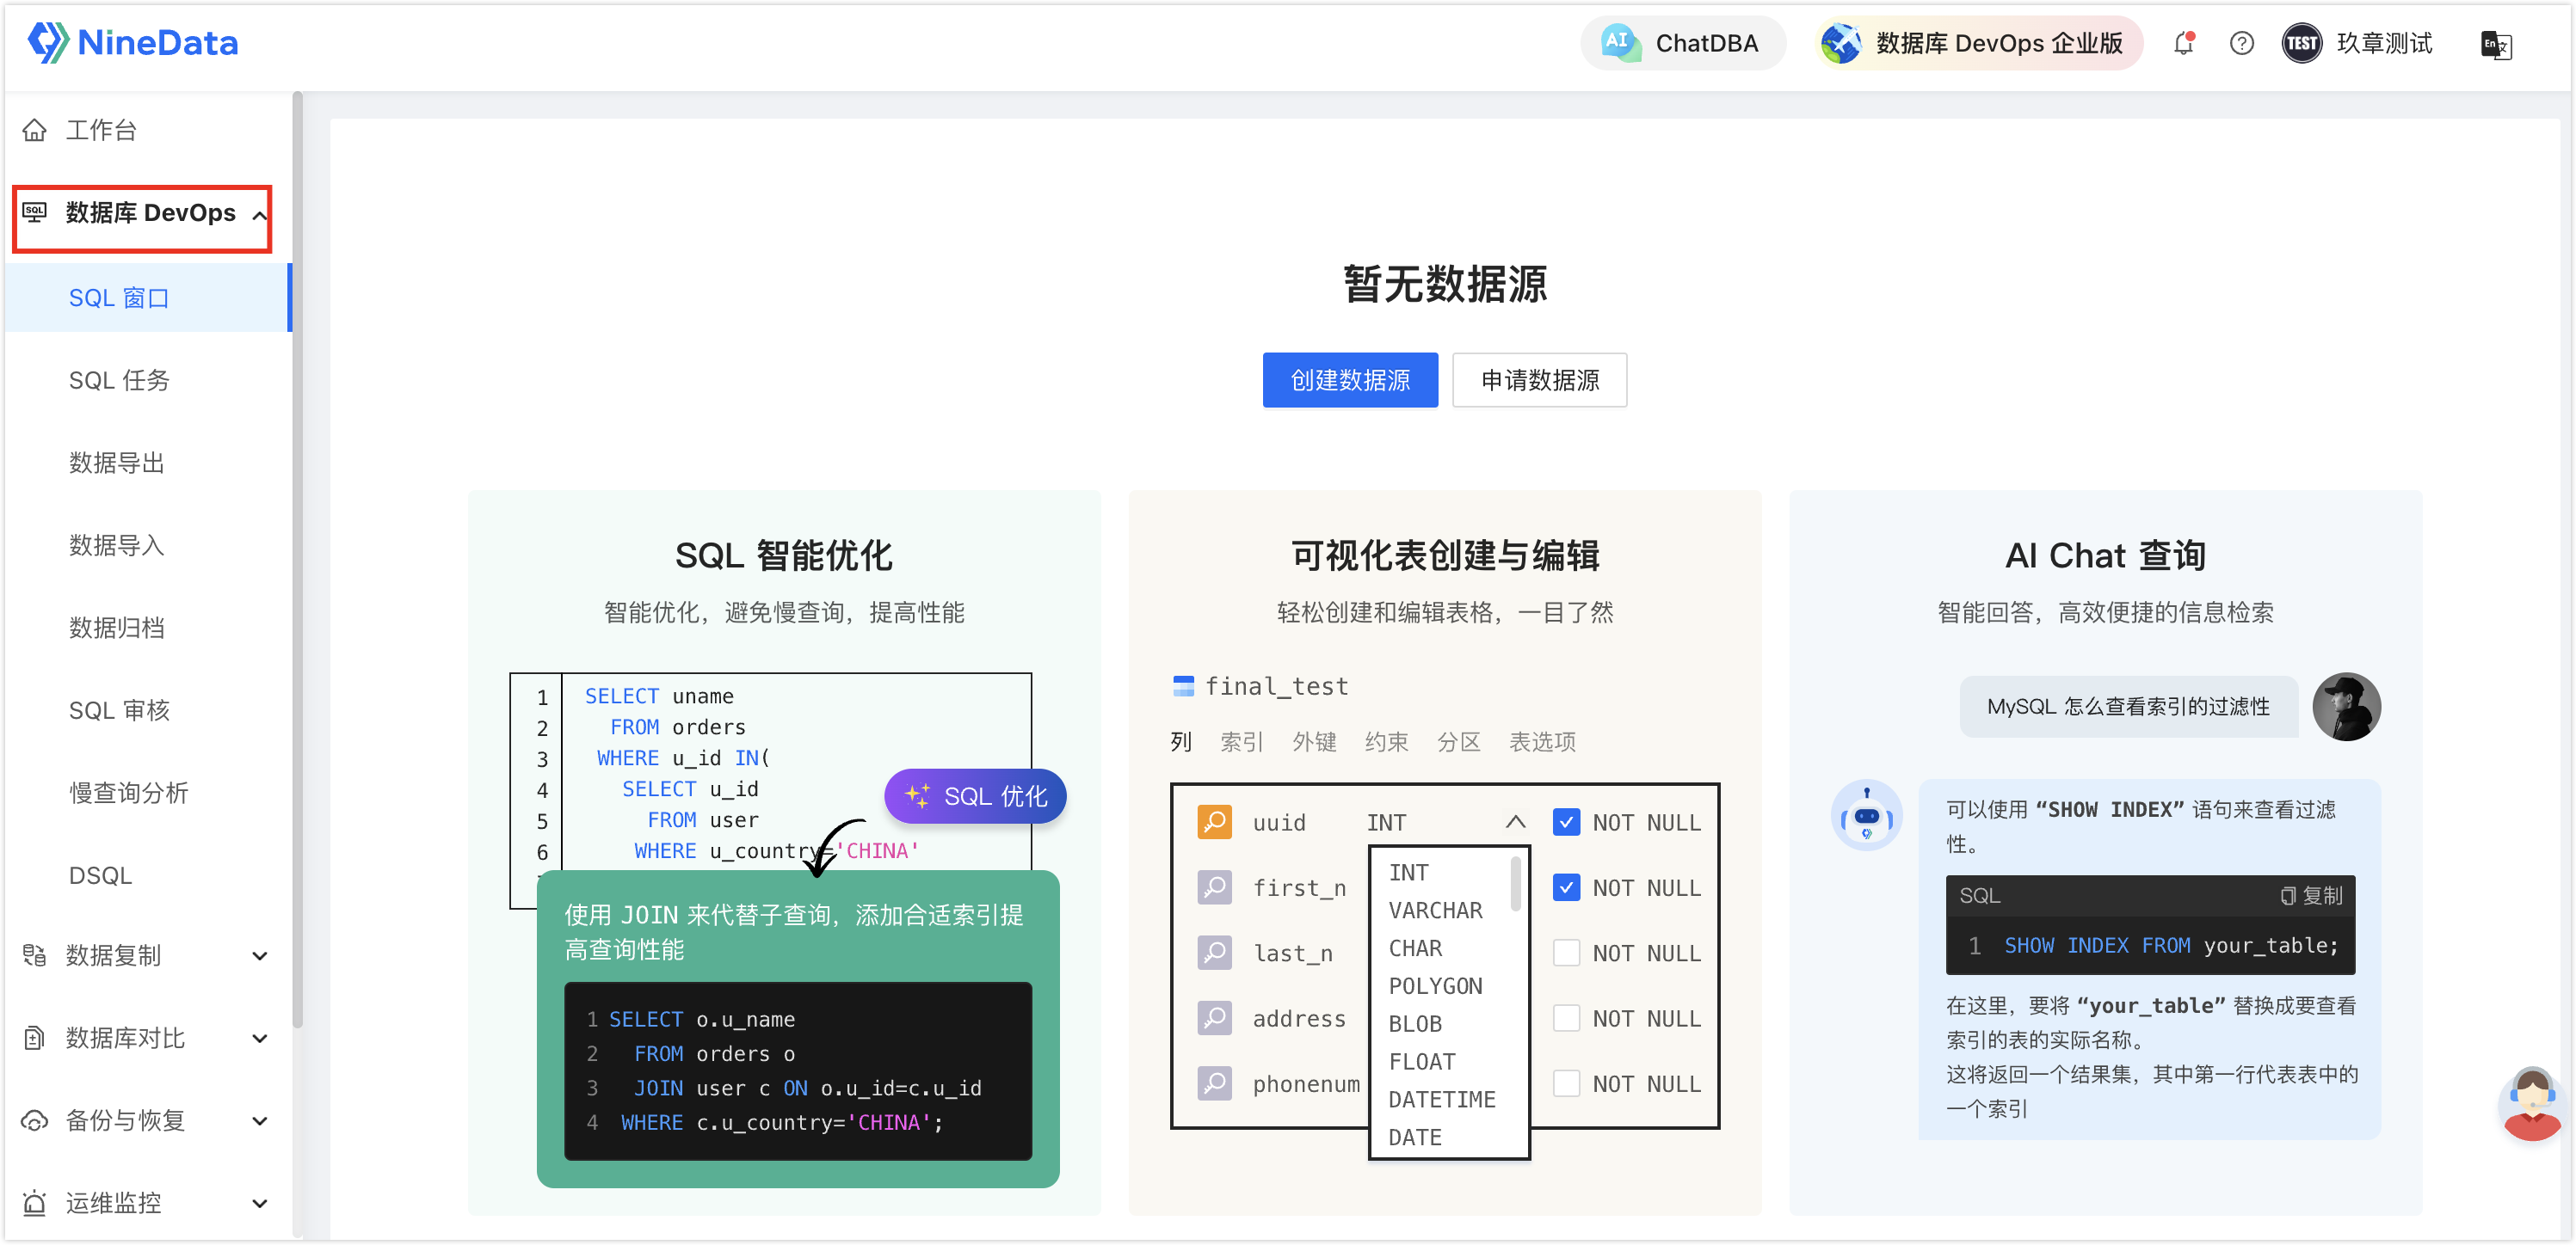Click the sidebar vertical scrollbar

297,560
